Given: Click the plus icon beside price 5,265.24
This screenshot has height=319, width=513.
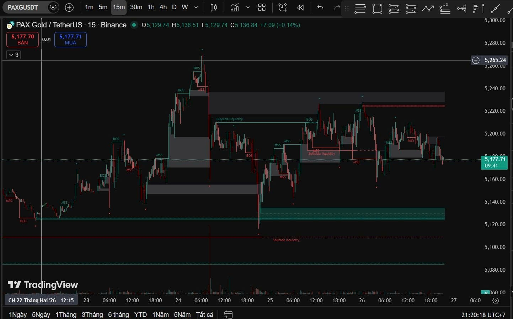Looking at the screenshot, I should coord(476,60).
